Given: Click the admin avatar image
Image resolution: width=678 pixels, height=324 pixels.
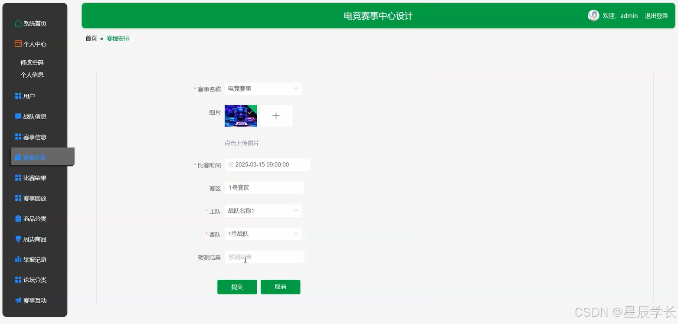Looking at the screenshot, I should (x=593, y=15).
